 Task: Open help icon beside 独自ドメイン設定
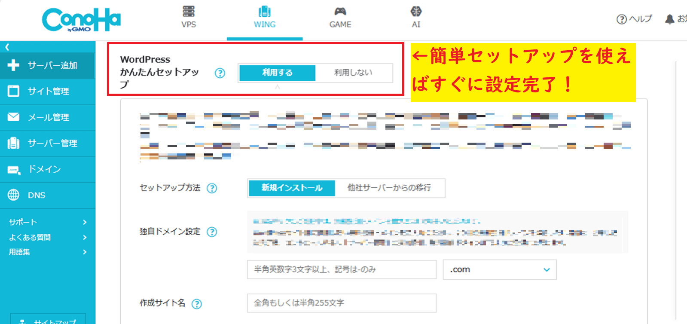[x=212, y=232]
